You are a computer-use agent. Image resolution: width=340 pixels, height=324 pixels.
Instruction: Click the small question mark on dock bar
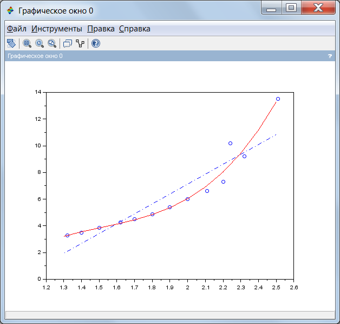pos(330,56)
